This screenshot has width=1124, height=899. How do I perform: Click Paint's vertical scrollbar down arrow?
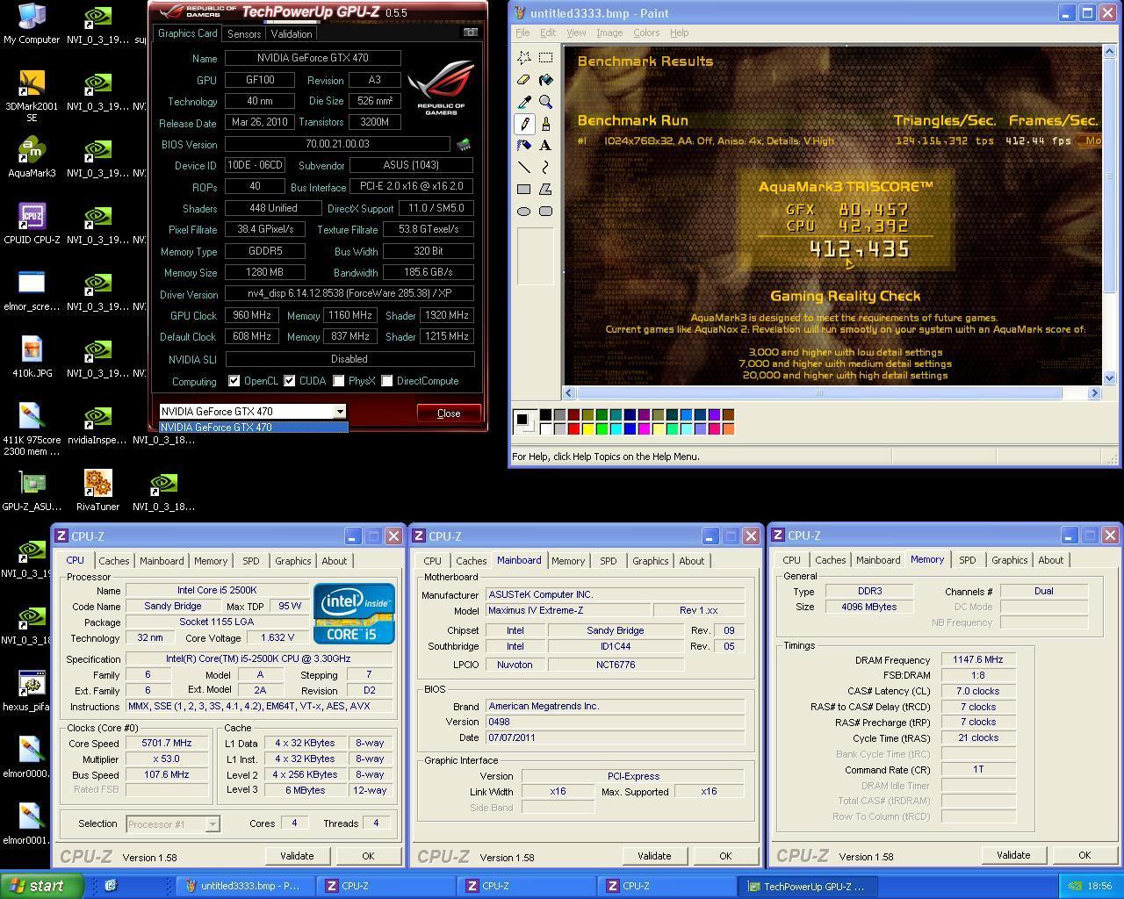(1109, 378)
